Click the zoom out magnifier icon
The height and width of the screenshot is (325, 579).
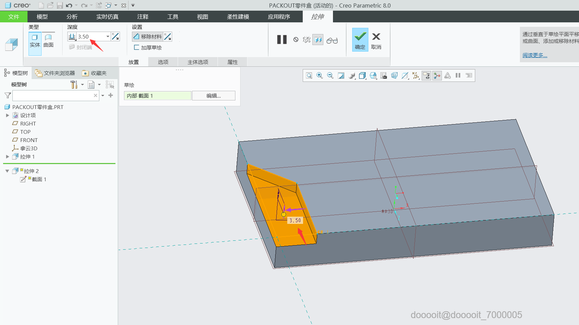tap(330, 76)
